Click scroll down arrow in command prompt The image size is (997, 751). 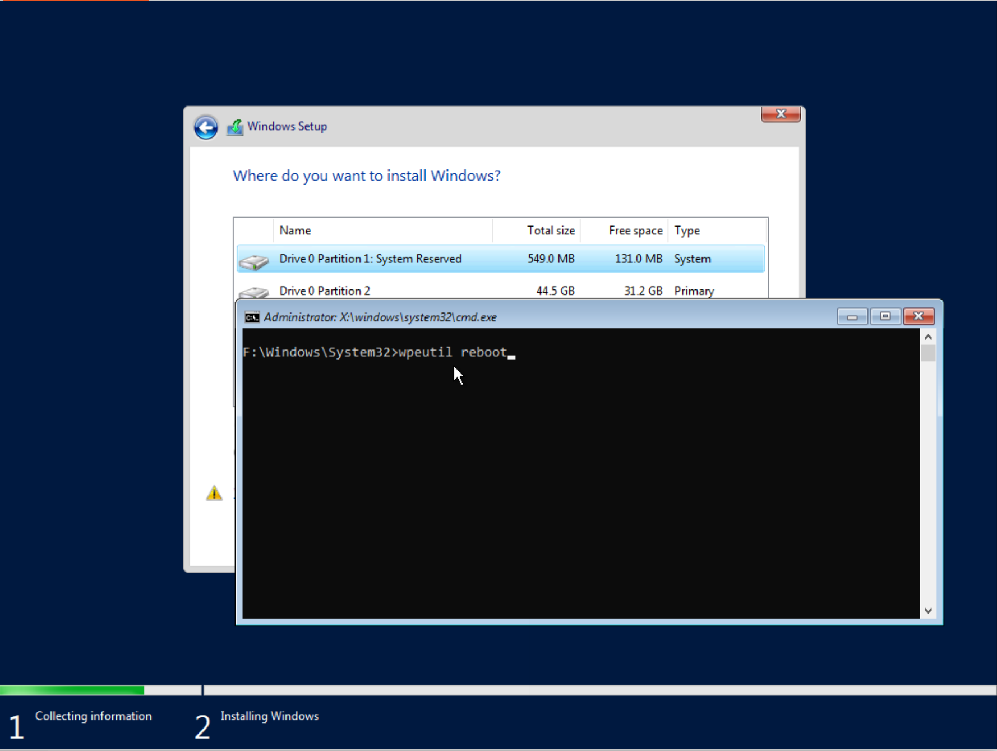coord(928,611)
